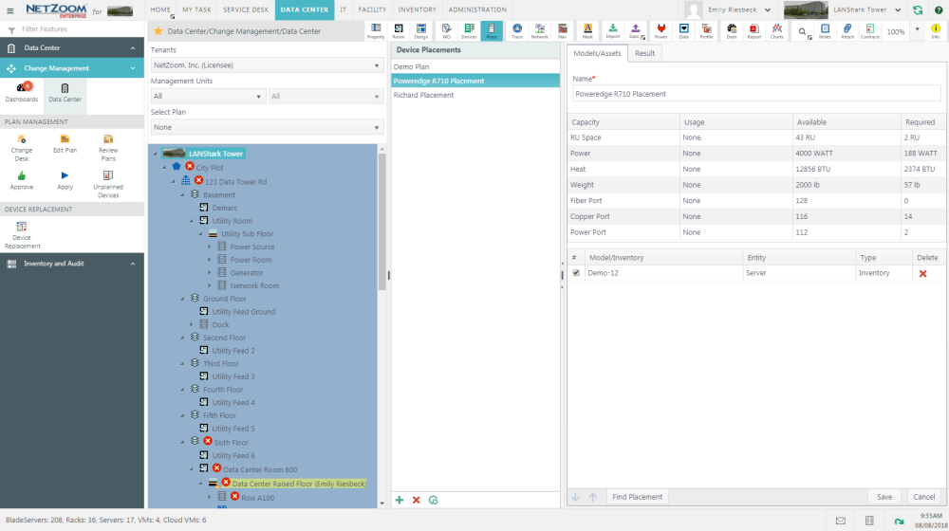Image resolution: width=949 pixels, height=531 pixels.
Task: Click the search magnifier icon
Action: tap(803, 32)
